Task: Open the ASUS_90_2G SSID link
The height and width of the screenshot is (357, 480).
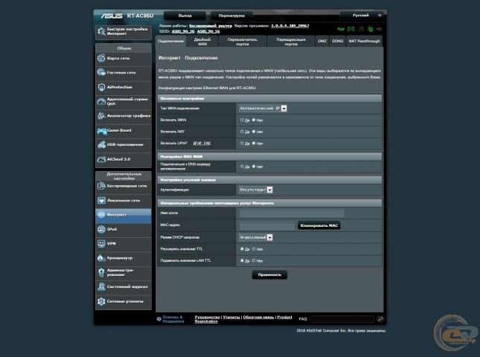Action: click(183, 31)
